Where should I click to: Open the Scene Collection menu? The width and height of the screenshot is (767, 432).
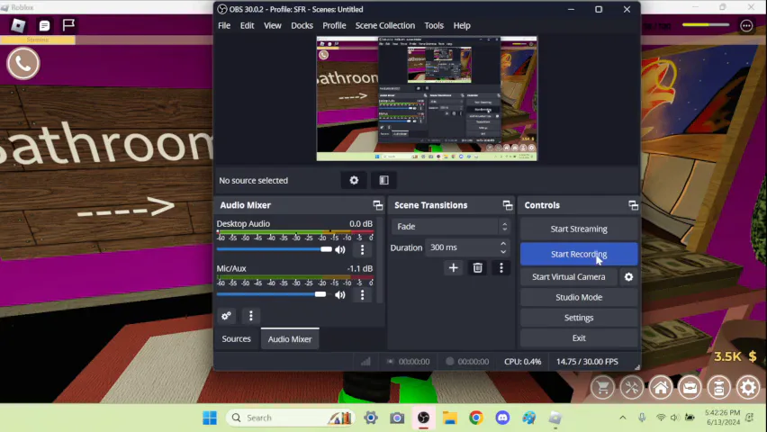coord(385,25)
